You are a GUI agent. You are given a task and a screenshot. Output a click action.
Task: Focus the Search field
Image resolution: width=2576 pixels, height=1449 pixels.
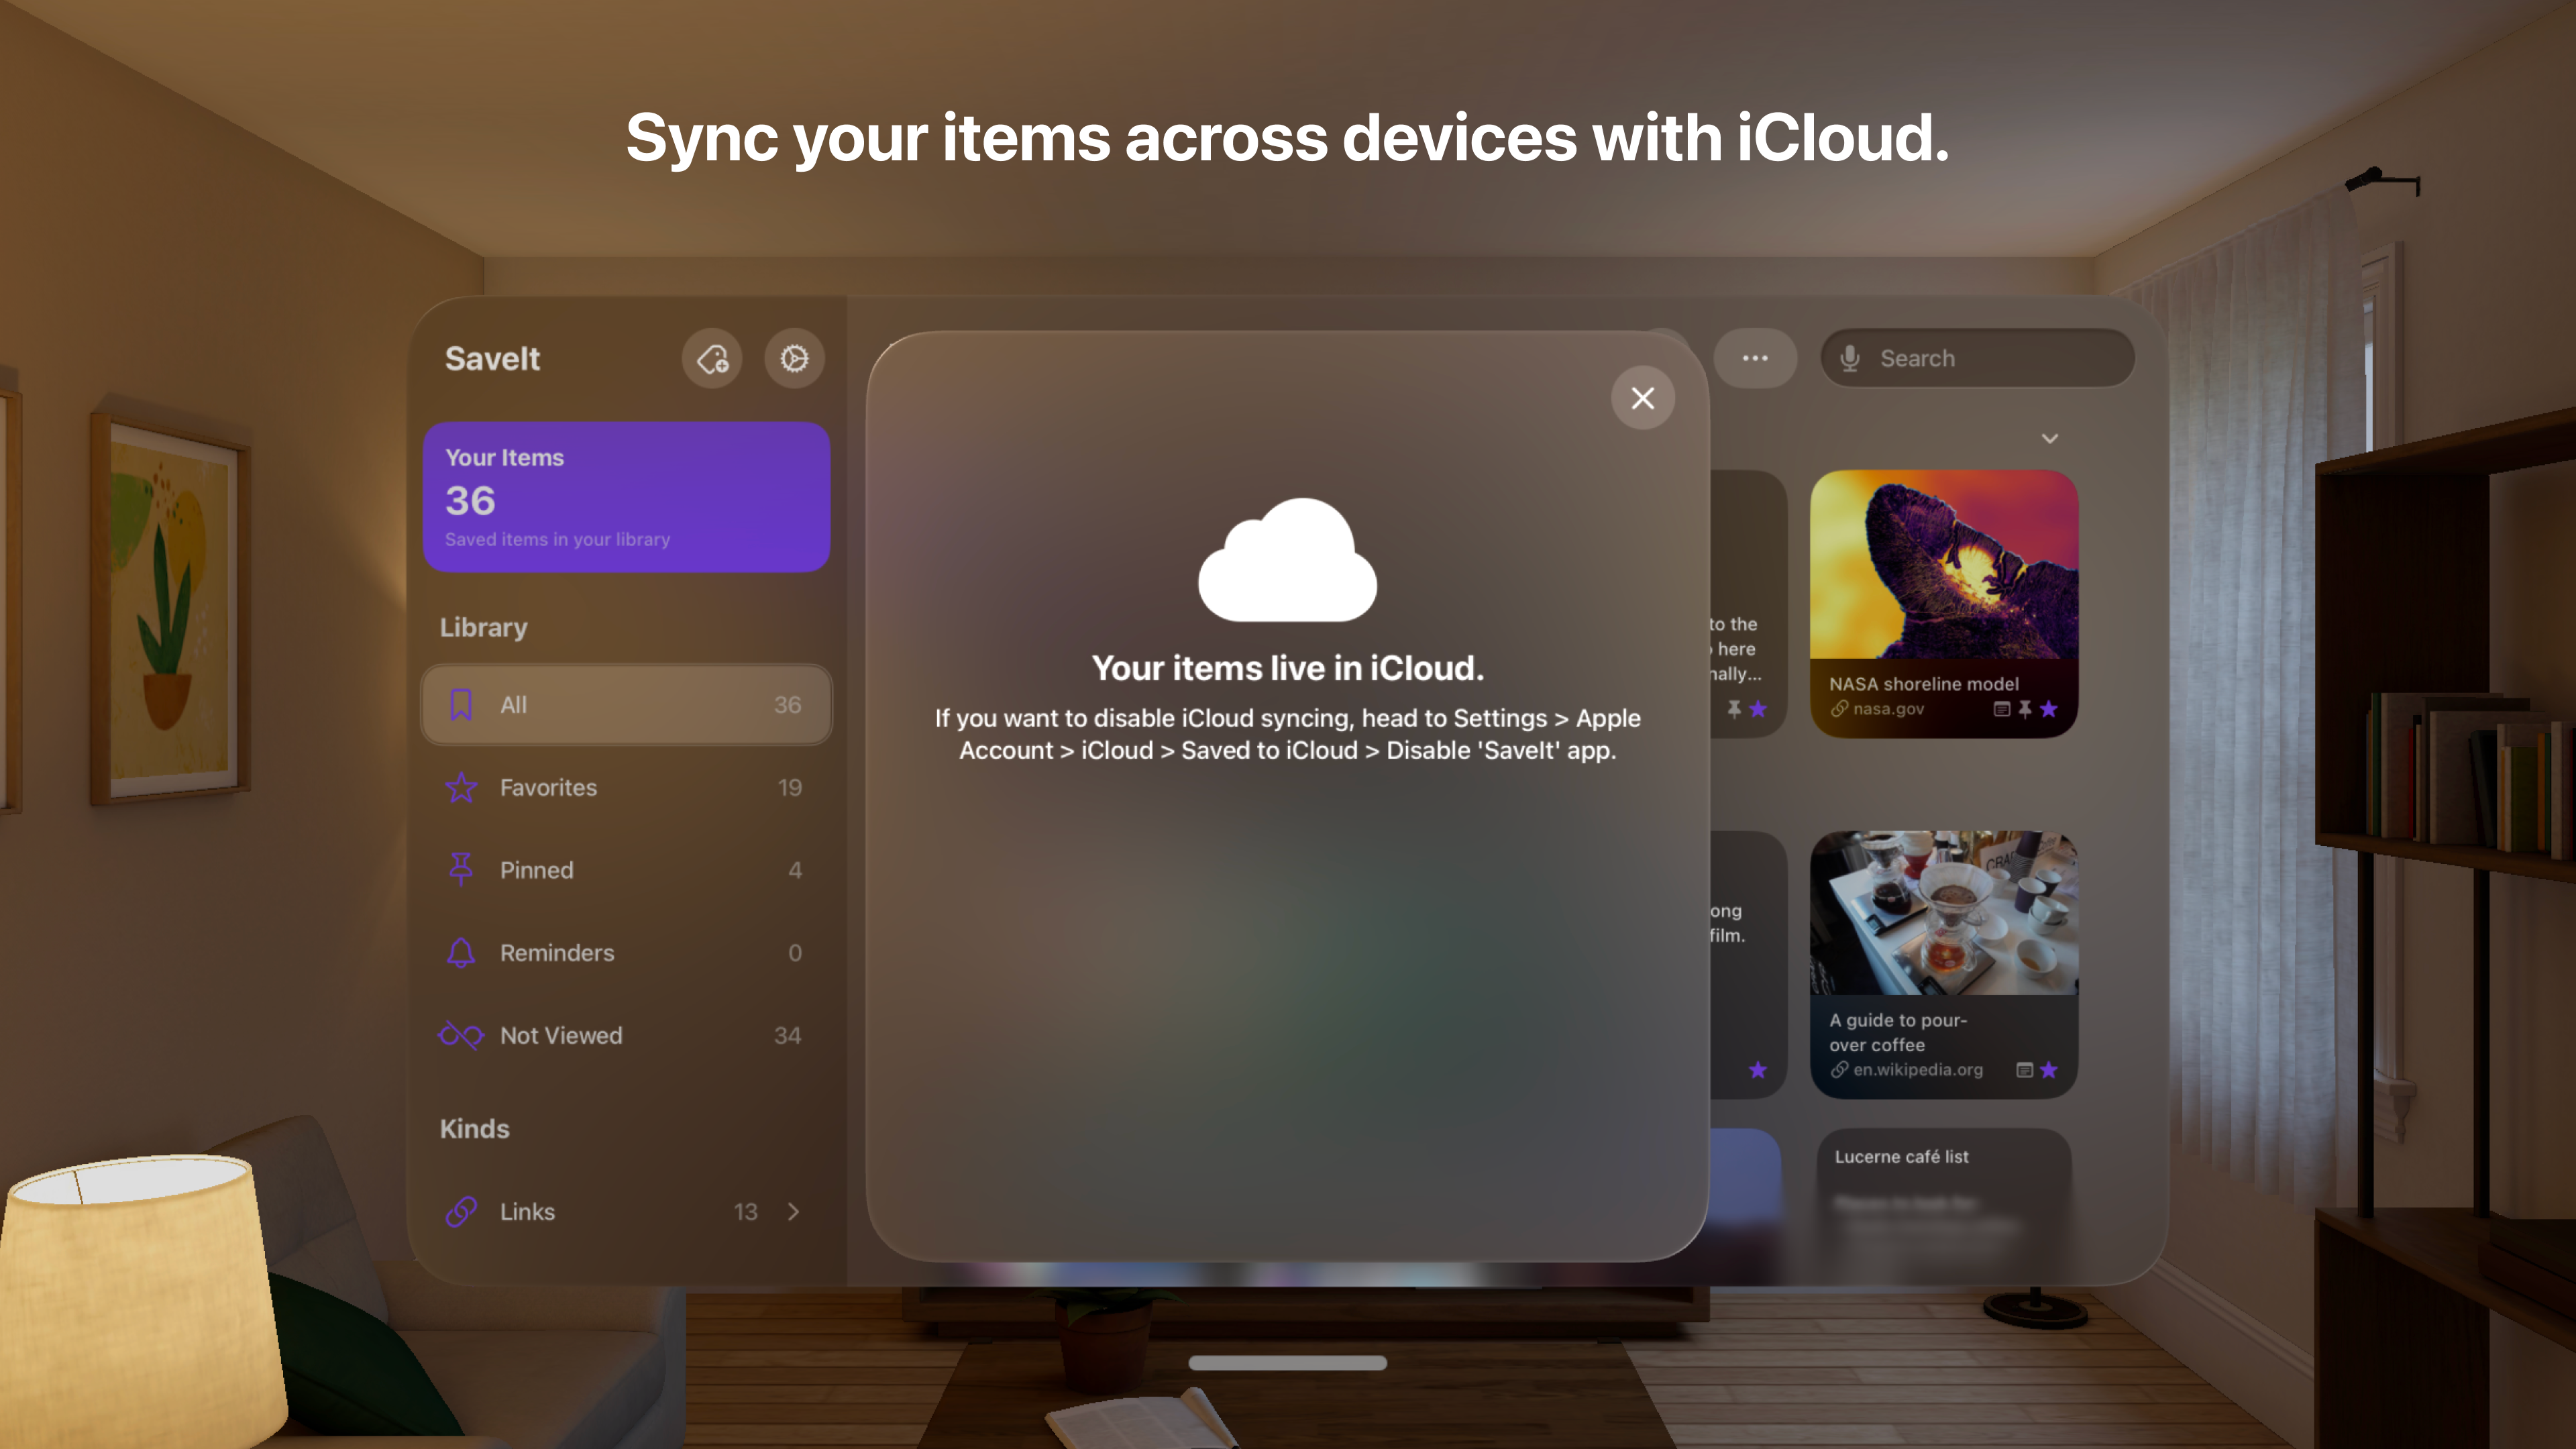pyautogui.click(x=1977, y=358)
